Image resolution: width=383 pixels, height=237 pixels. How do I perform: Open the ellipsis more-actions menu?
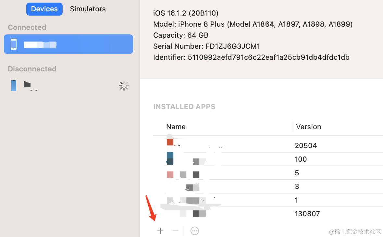point(194,231)
